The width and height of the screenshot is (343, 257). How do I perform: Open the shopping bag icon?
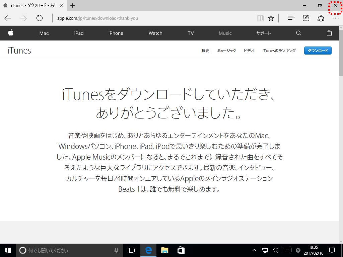(x=329, y=33)
